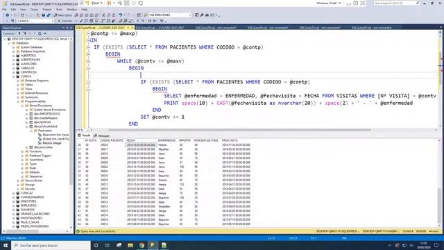Expand the System Databases folder
This screenshot has height=250, width=444.
coord(14,47)
